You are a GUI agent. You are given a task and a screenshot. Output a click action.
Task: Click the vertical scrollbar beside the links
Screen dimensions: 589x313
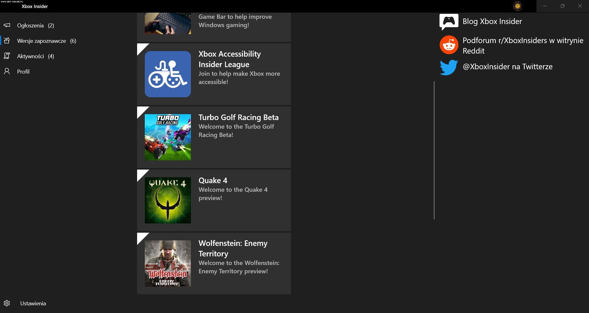[x=434, y=150]
